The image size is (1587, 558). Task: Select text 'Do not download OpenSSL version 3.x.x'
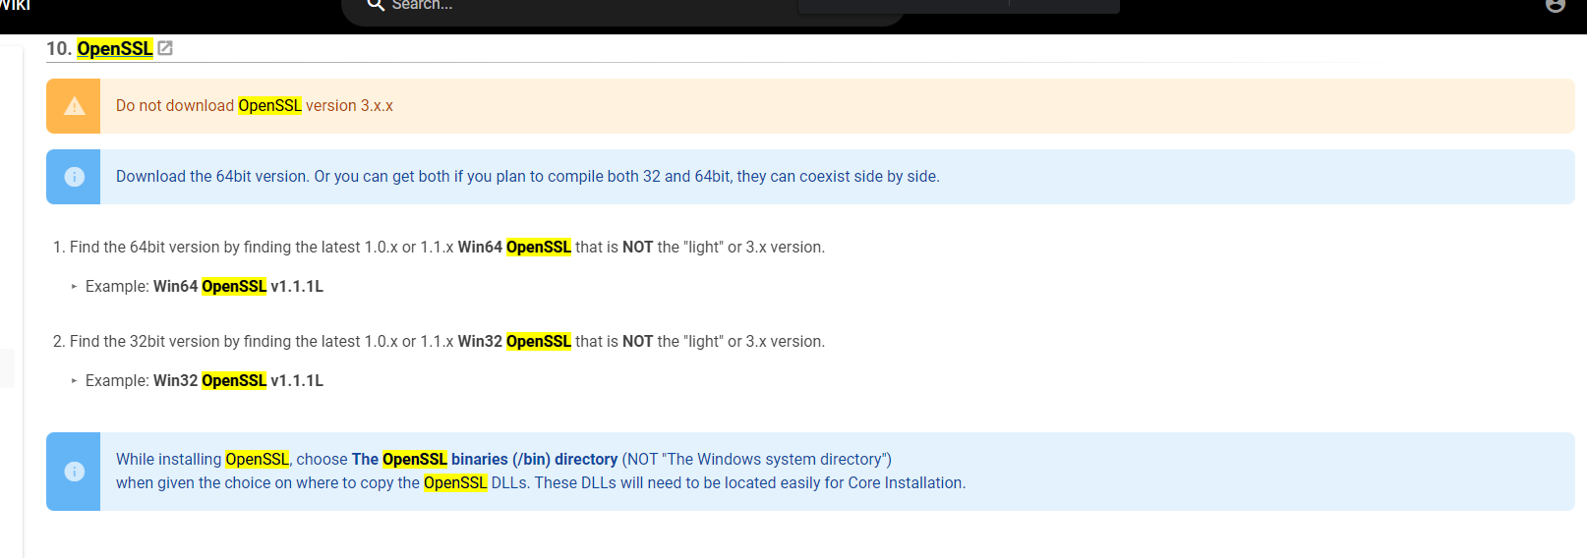coord(255,106)
